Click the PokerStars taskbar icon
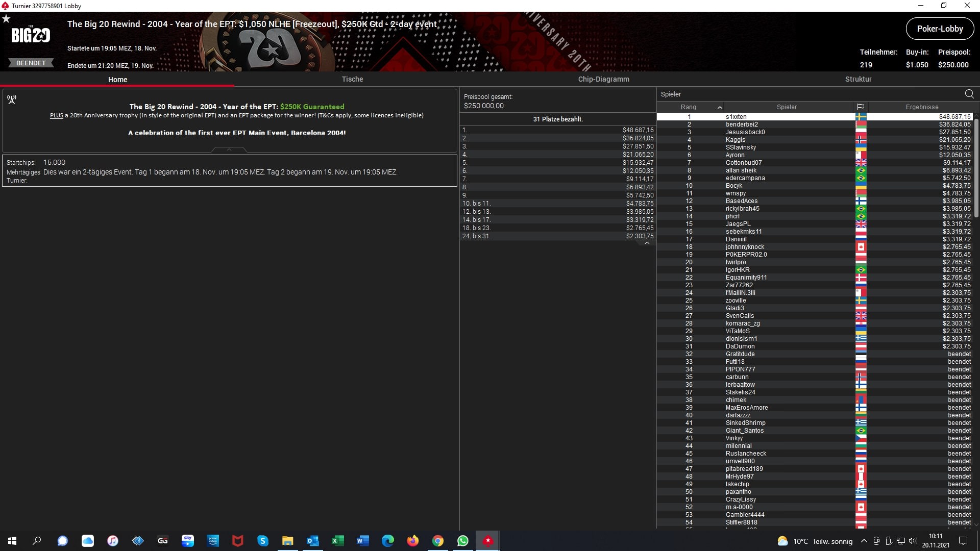 click(x=488, y=541)
